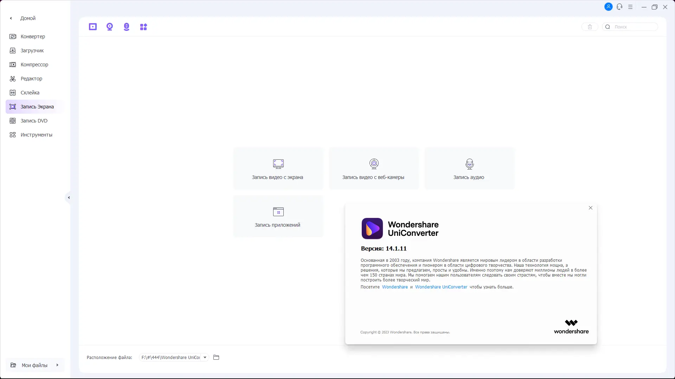Click the webcam recorder toolbar icon

(x=110, y=27)
